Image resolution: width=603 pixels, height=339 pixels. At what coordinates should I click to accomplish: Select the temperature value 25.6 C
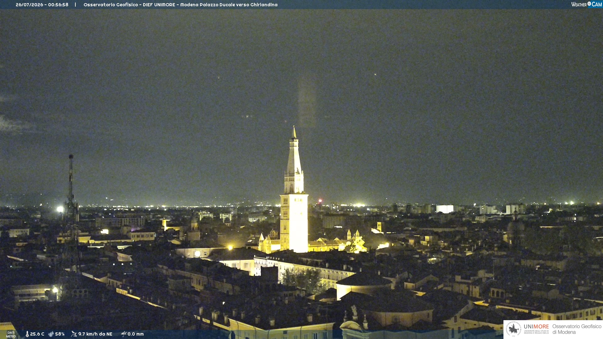37,334
